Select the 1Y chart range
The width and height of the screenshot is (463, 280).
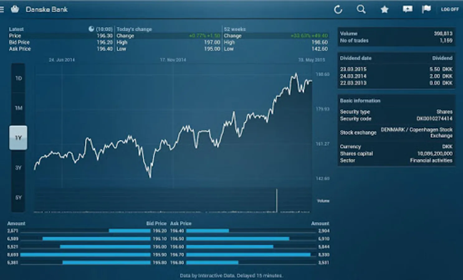(18, 138)
